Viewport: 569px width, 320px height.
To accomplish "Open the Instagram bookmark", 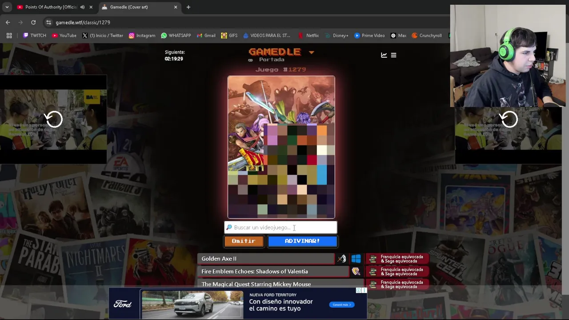I will pos(142,36).
